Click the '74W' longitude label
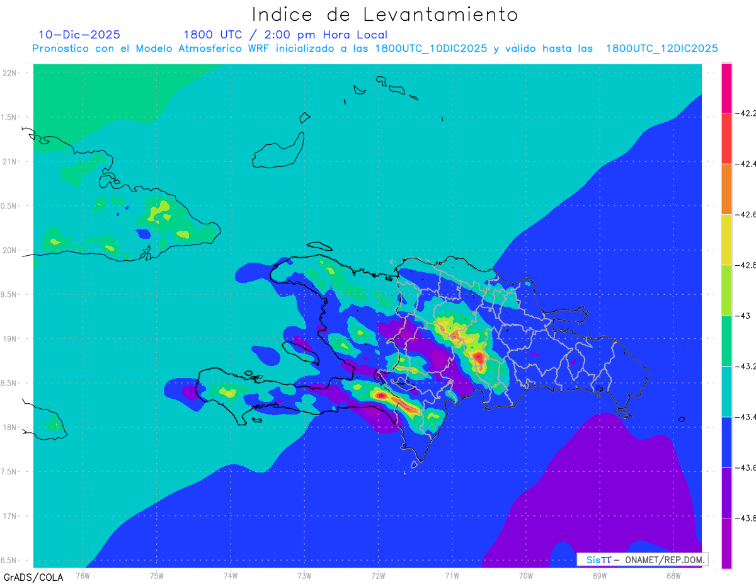The image size is (756, 584). coord(231,575)
